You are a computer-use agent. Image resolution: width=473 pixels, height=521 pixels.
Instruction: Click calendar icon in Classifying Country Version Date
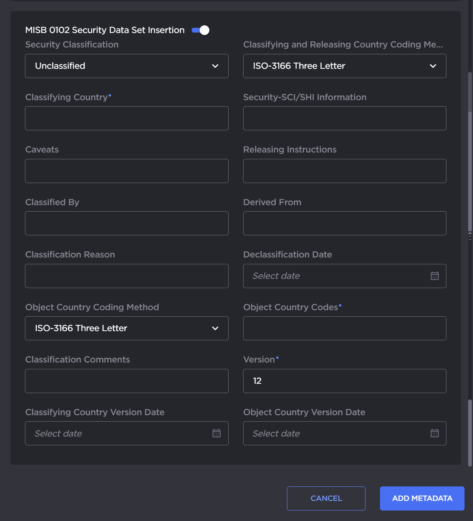pos(217,433)
